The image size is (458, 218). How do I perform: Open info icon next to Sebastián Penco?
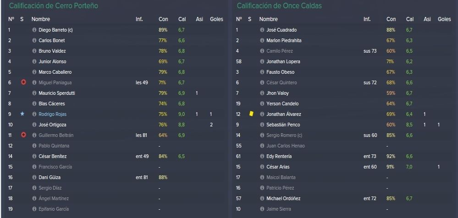tap(262, 125)
